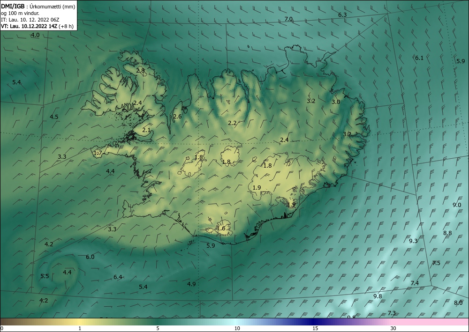
Task: Click the map value '7.3'
Action: (x=392, y=313)
